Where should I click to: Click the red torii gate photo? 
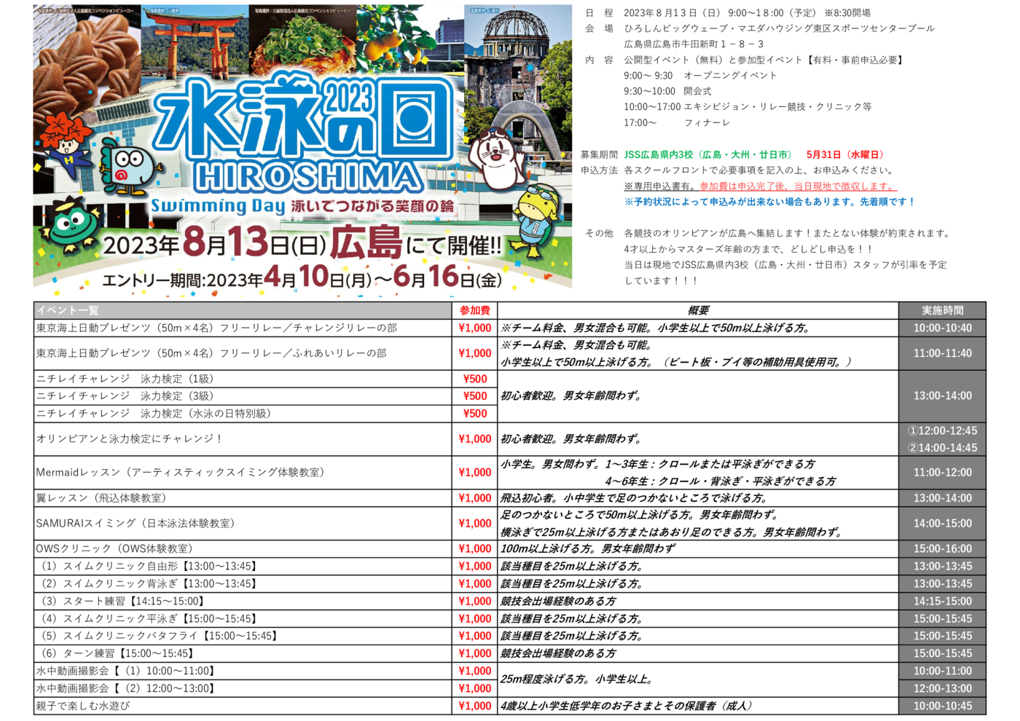tap(195, 44)
